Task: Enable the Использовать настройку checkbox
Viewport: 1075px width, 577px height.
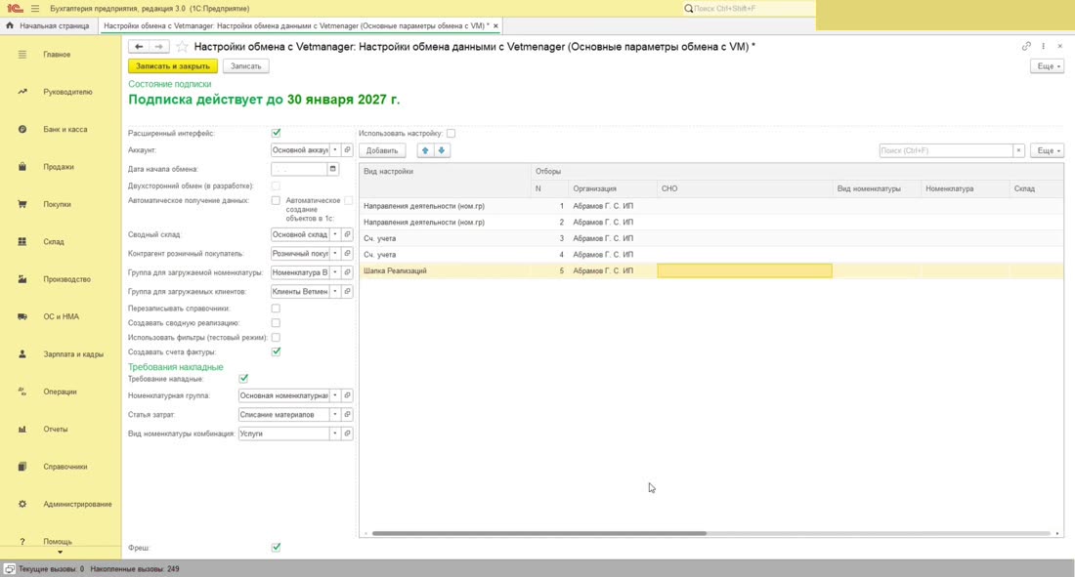Action: (x=451, y=133)
